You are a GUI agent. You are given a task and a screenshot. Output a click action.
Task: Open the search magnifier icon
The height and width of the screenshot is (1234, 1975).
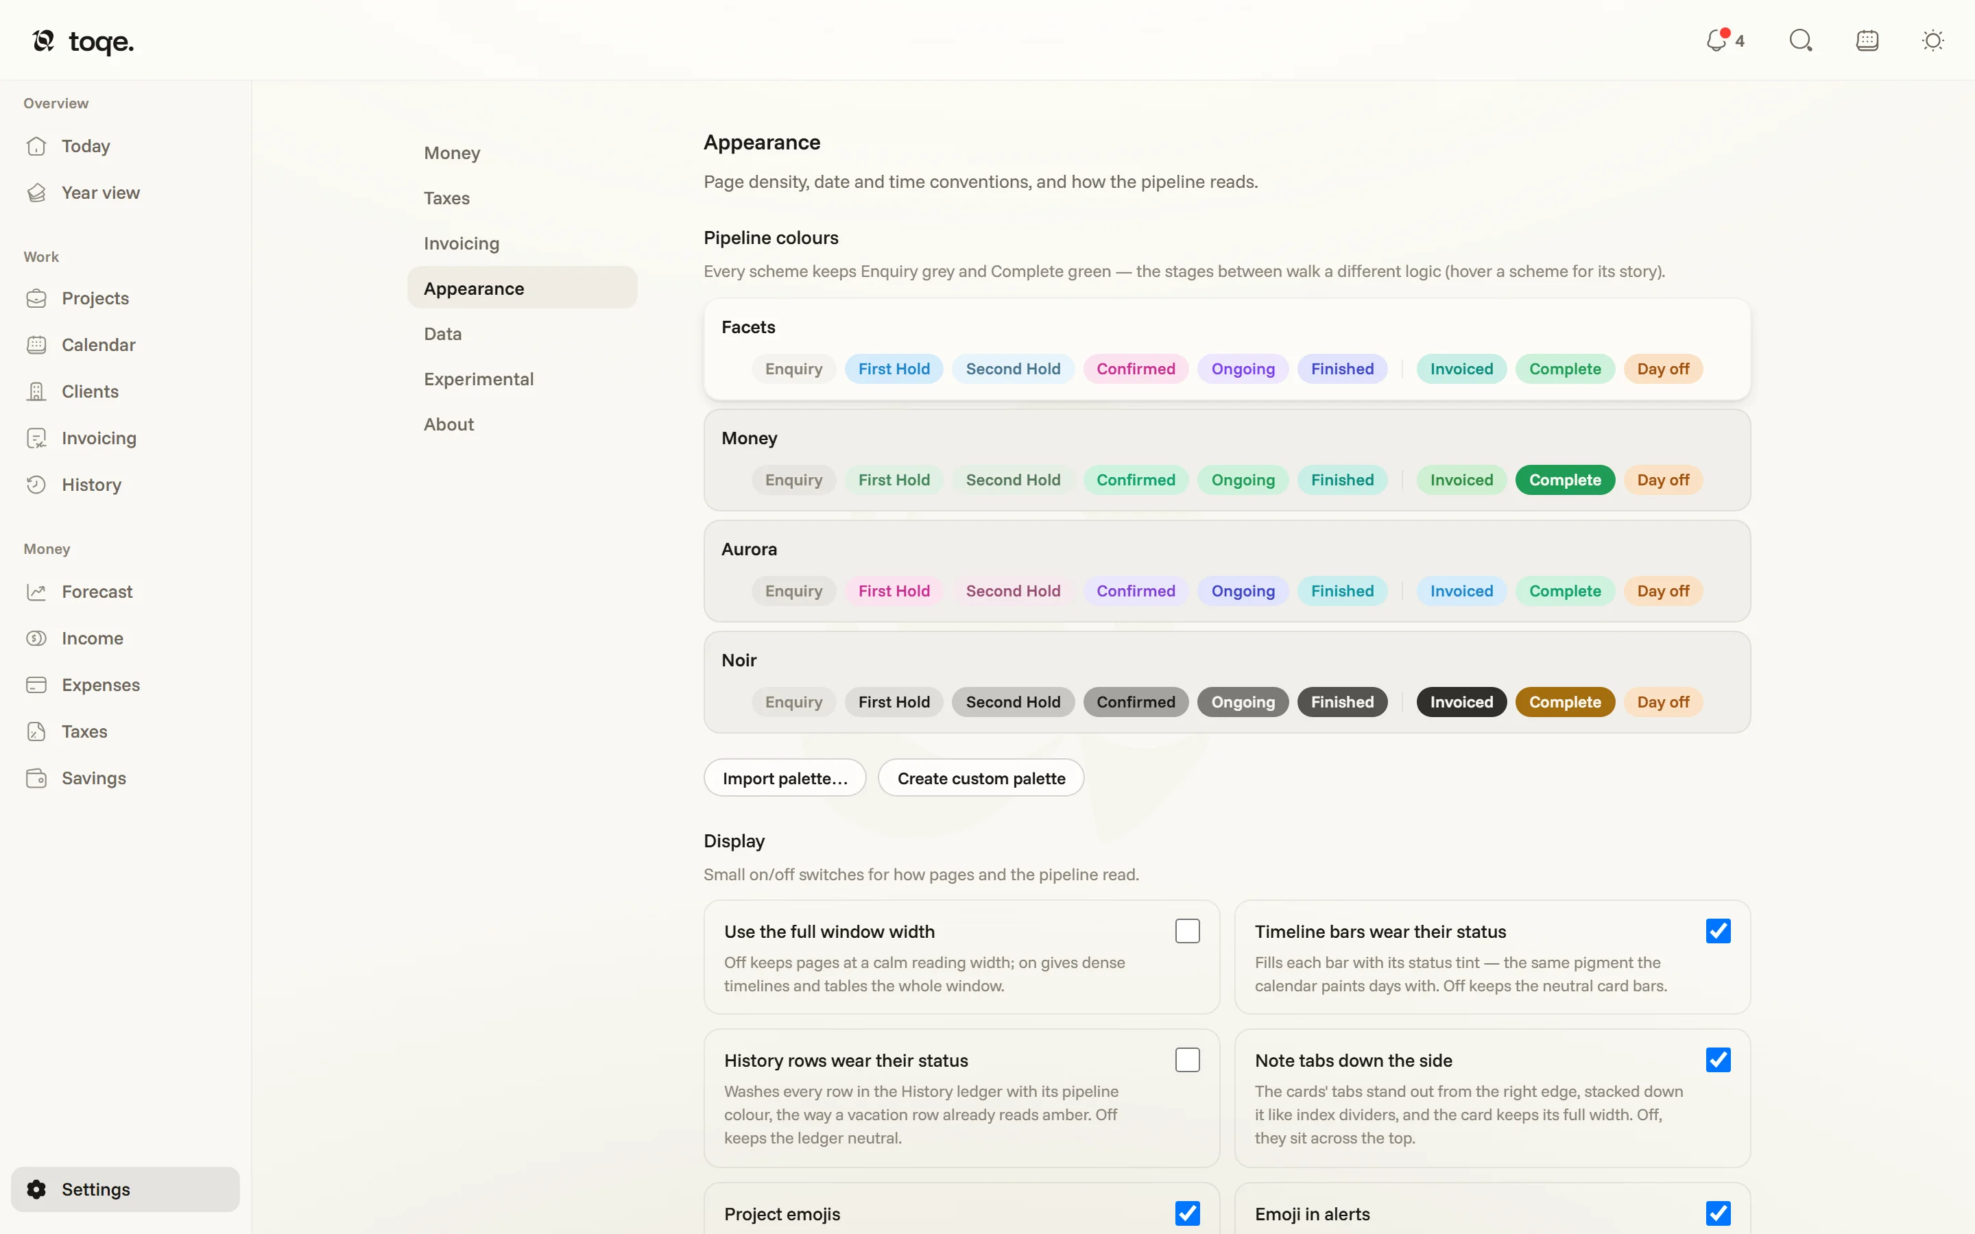tap(1800, 40)
